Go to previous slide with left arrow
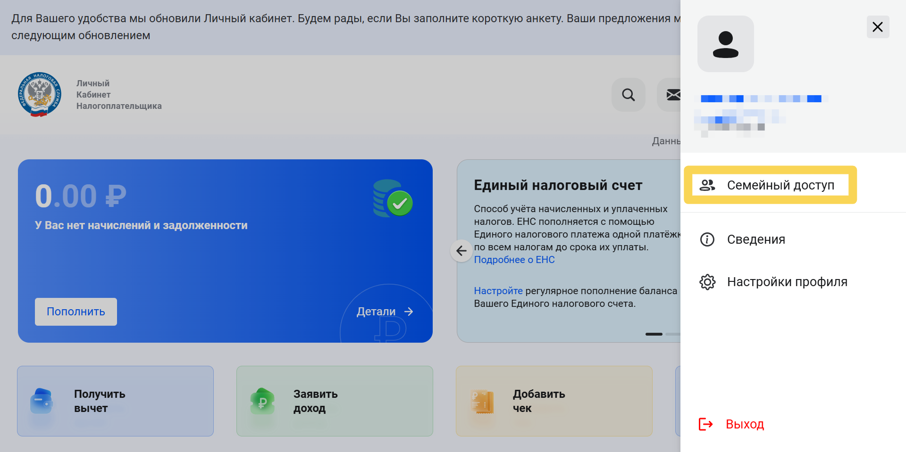 pos(461,251)
